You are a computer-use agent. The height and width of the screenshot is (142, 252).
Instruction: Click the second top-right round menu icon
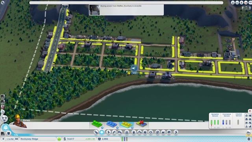pyautogui.click(x=237, y=2)
